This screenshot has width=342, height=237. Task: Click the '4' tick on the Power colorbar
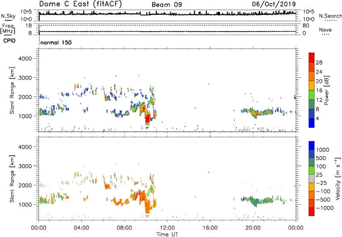pos(318,118)
